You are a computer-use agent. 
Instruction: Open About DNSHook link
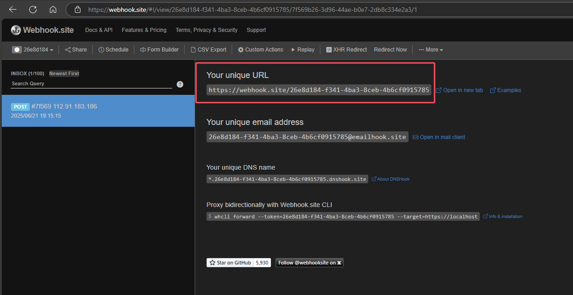click(390, 179)
